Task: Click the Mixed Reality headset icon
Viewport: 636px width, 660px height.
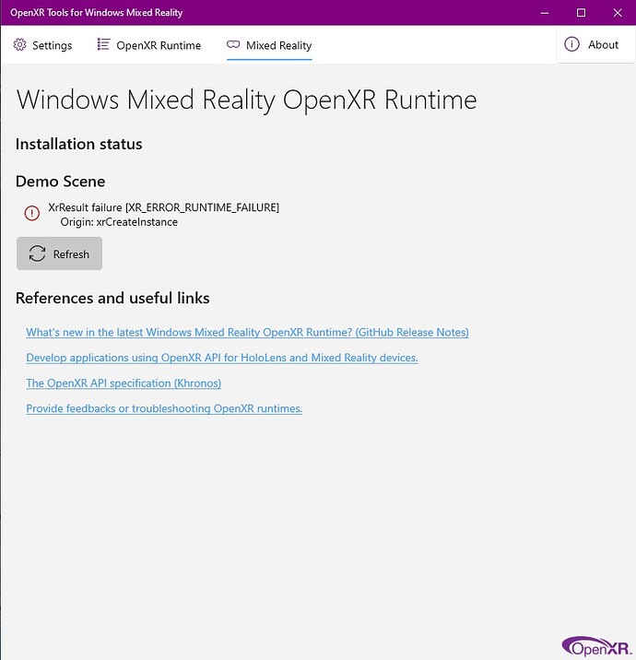Action: click(x=233, y=45)
